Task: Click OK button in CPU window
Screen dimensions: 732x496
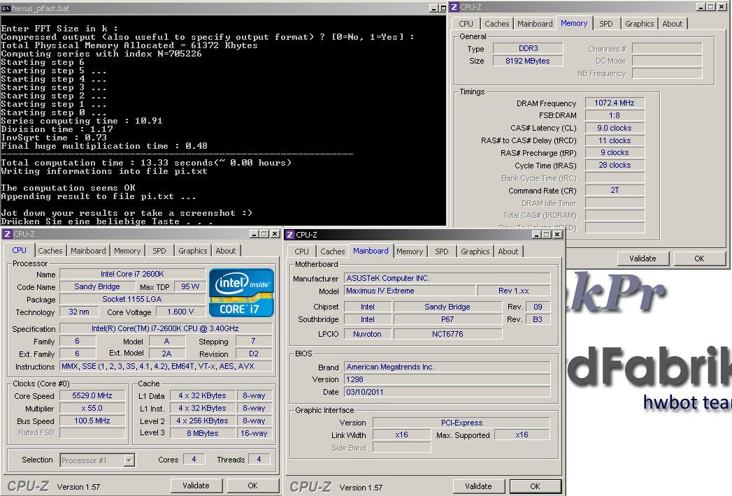Action: point(252,486)
